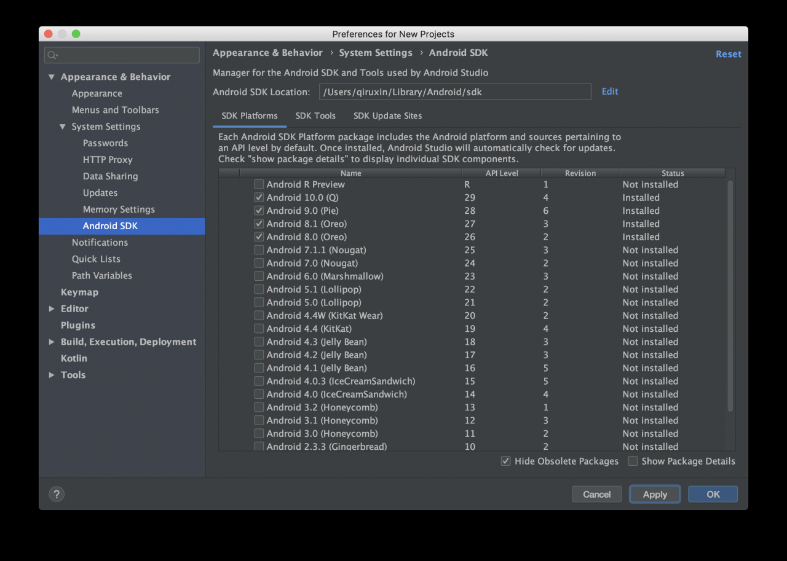Select the Android 4.1 (Jelly Bean) row name
Image resolution: width=787 pixels, height=561 pixels.
[317, 368]
